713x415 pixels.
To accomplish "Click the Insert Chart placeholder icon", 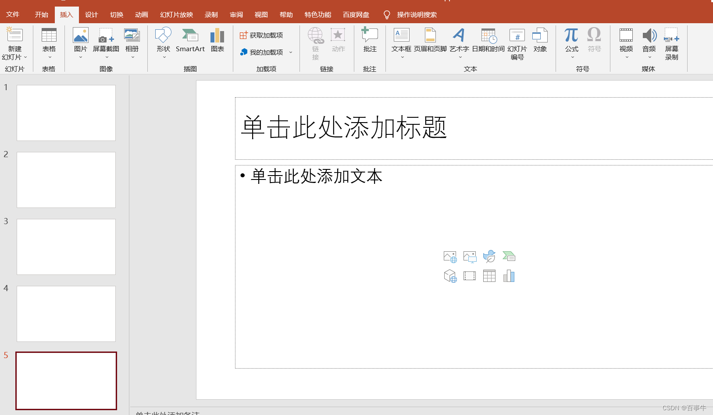I will point(509,276).
